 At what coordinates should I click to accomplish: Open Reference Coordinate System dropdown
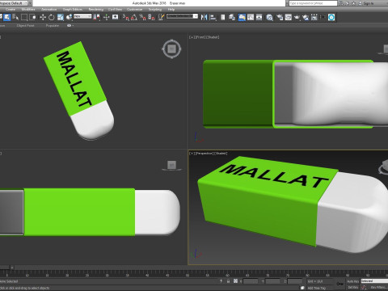(x=82, y=16)
